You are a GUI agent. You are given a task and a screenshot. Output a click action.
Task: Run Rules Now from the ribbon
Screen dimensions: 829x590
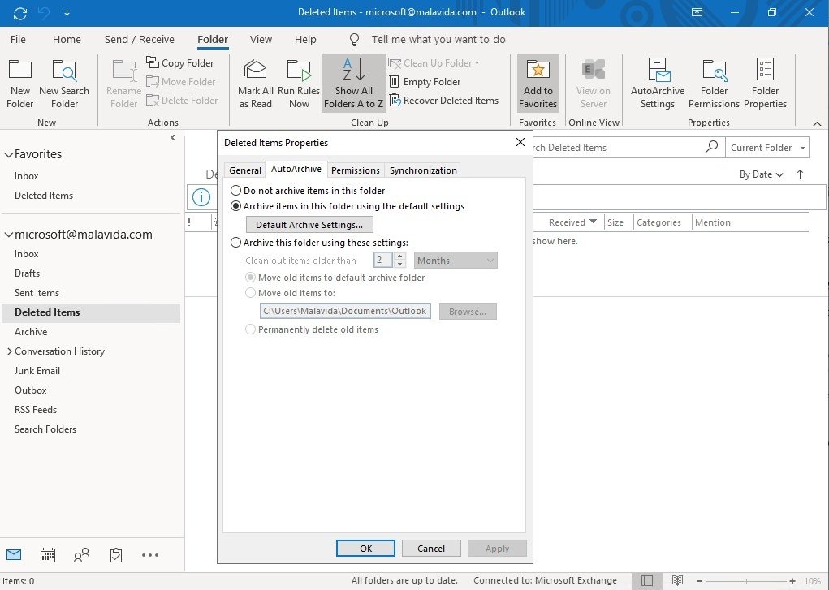(x=299, y=83)
